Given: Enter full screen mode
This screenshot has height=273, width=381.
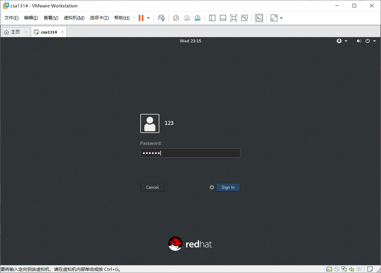Looking at the screenshot, I should coord(234,18).
